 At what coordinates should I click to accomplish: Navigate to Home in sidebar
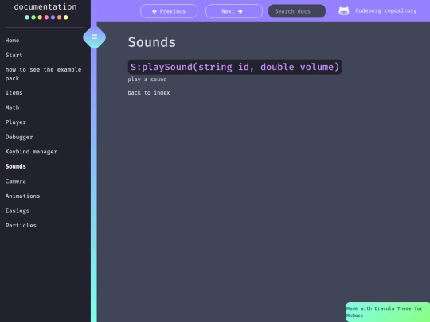click(x=12, y=41)
